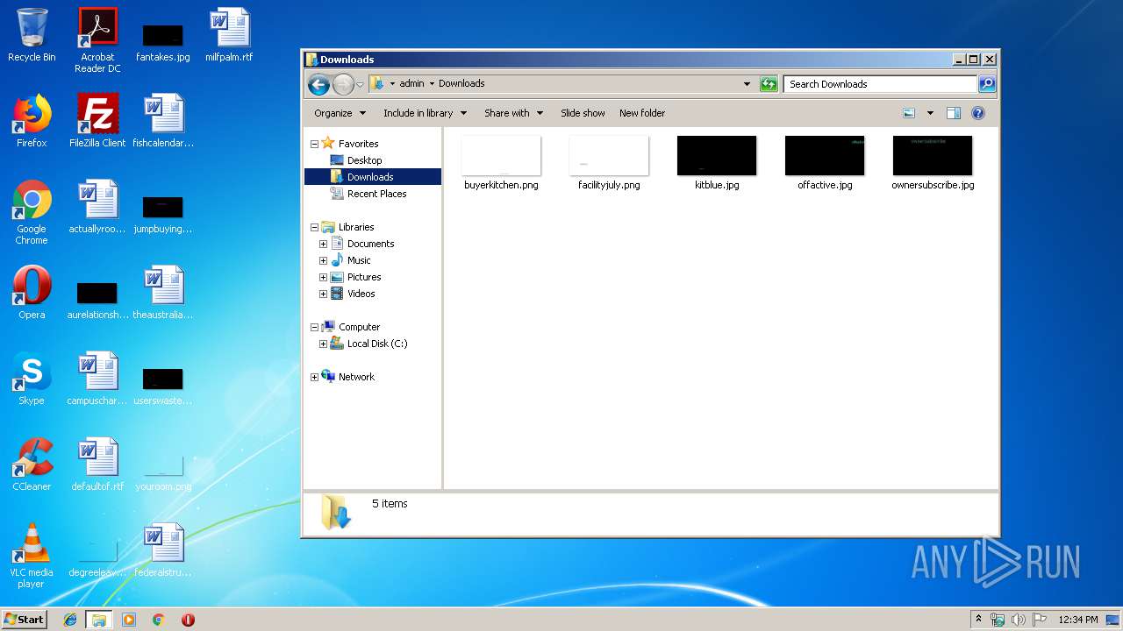Open Internet Explorer from the taskbar

pyautogui.click(x=70, y=620)
